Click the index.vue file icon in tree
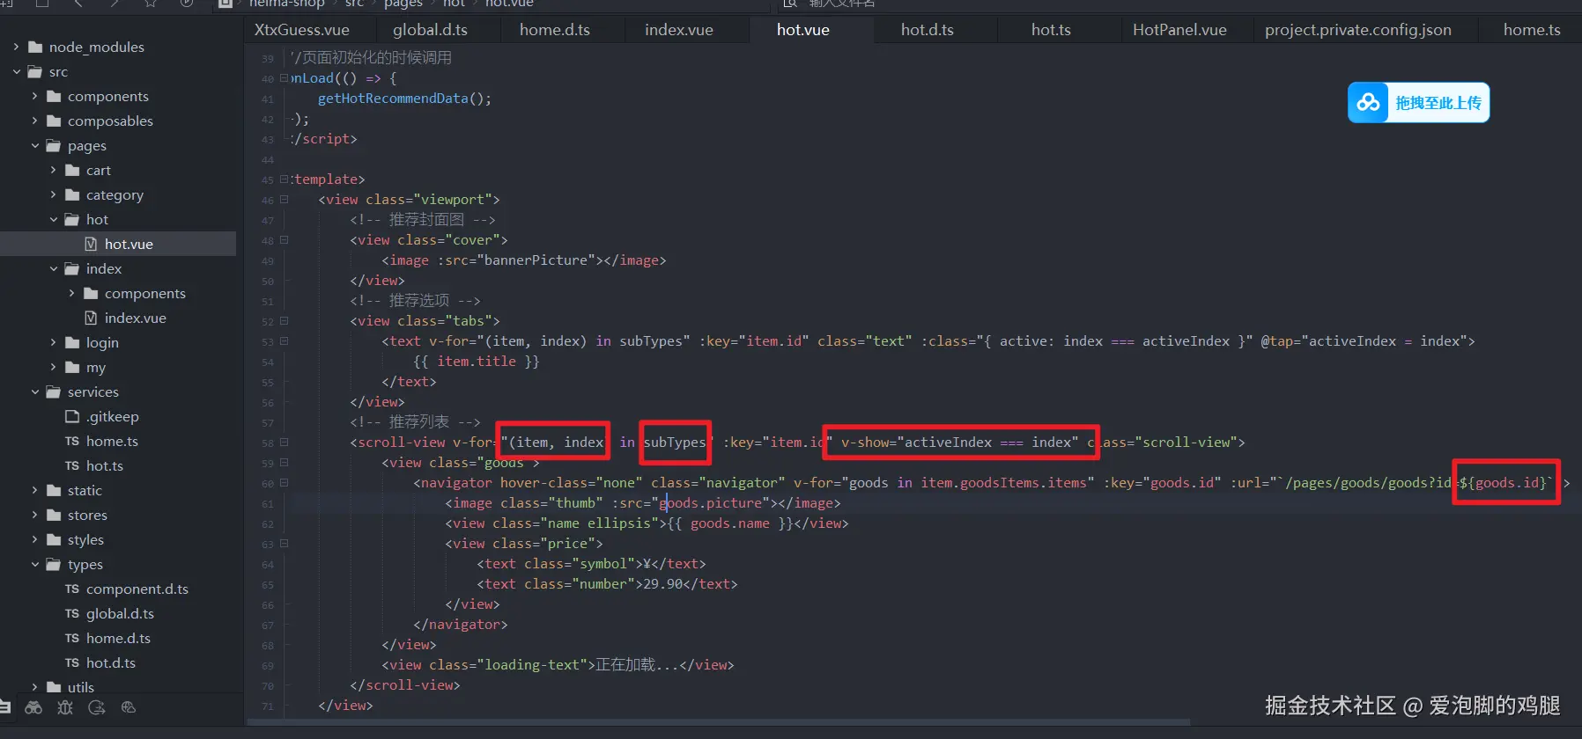The height and width of the screenshot is (739, 1582). [91, 318]
